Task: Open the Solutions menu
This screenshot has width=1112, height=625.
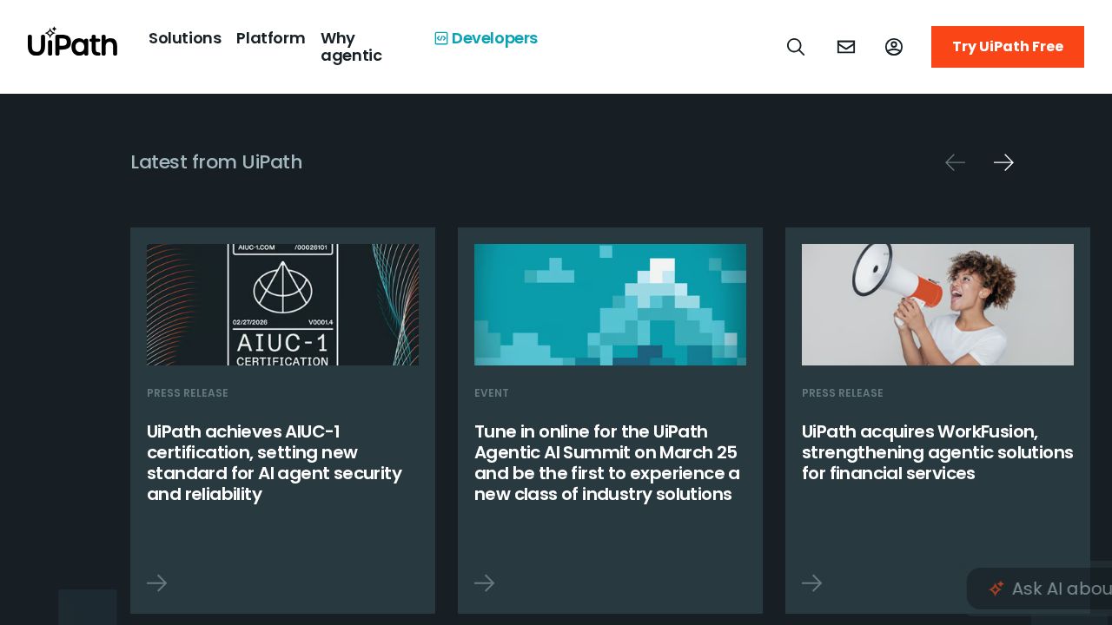Action: 185,38
